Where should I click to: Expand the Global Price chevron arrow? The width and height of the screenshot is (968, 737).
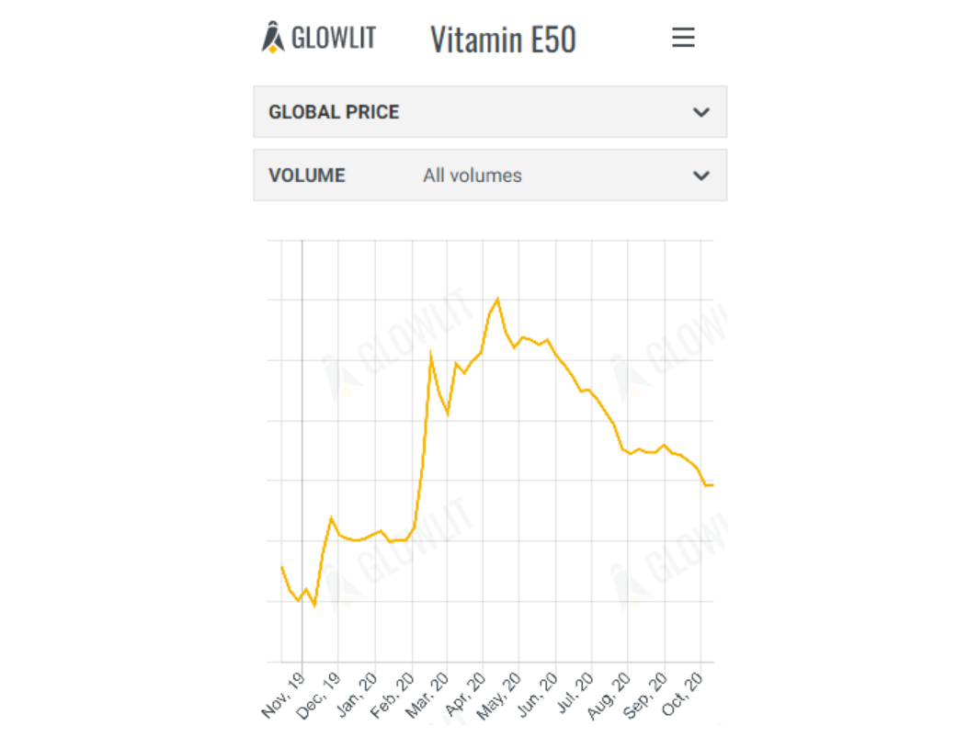(x=701, y=112)
